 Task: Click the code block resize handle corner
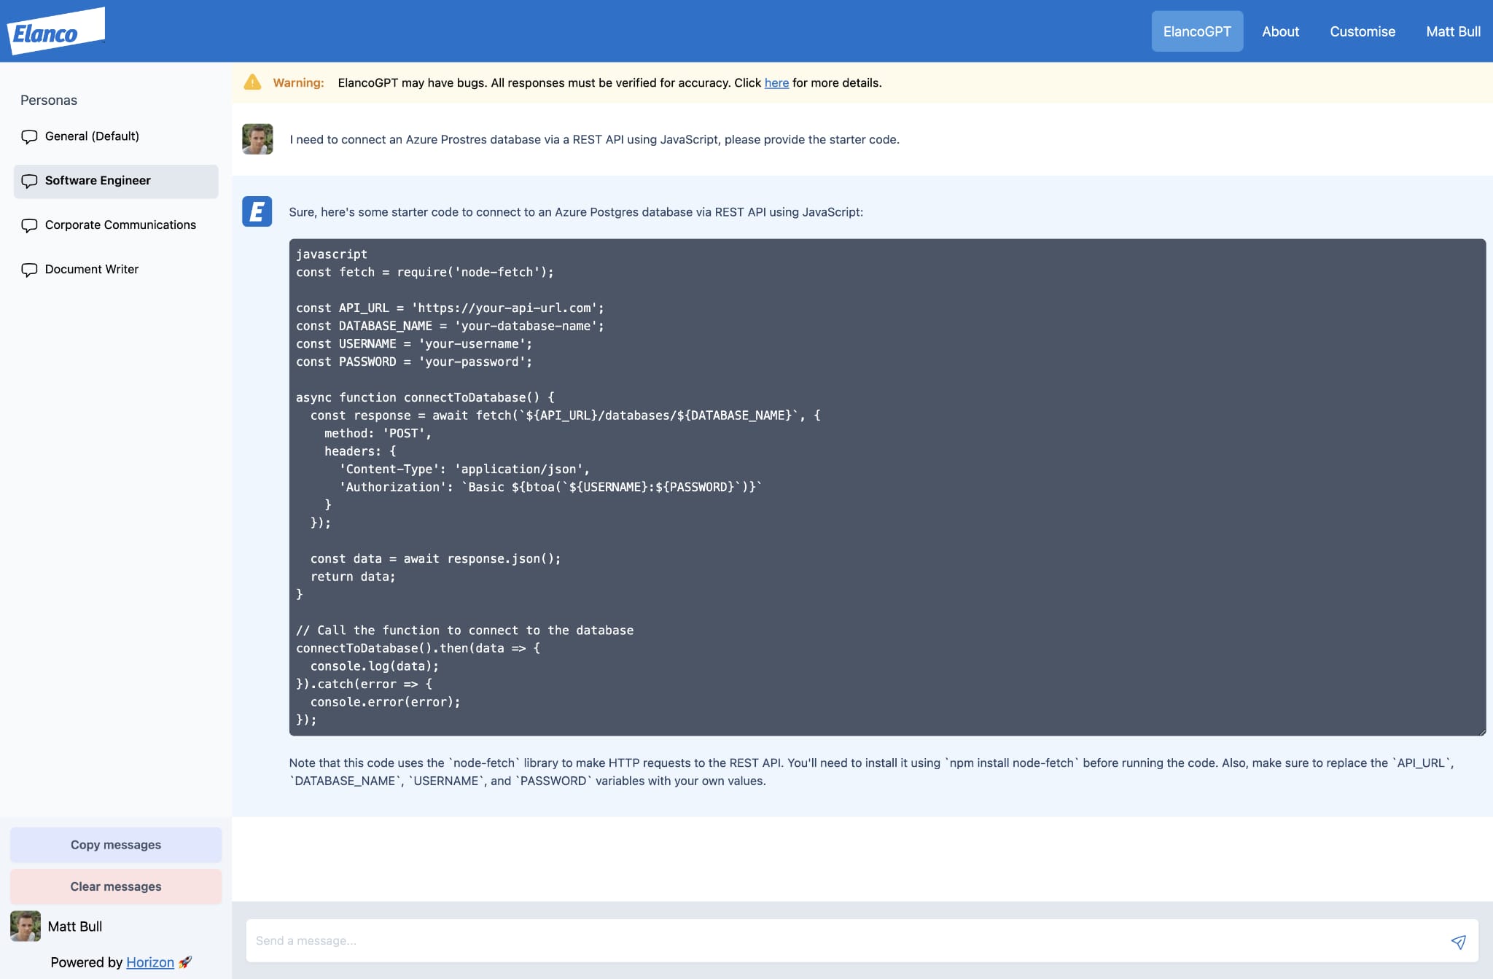(1482, 732)
